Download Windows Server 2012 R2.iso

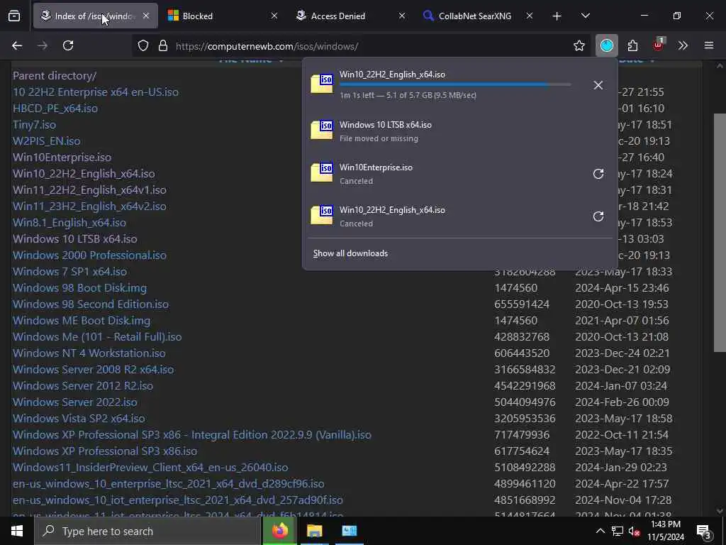83,385
